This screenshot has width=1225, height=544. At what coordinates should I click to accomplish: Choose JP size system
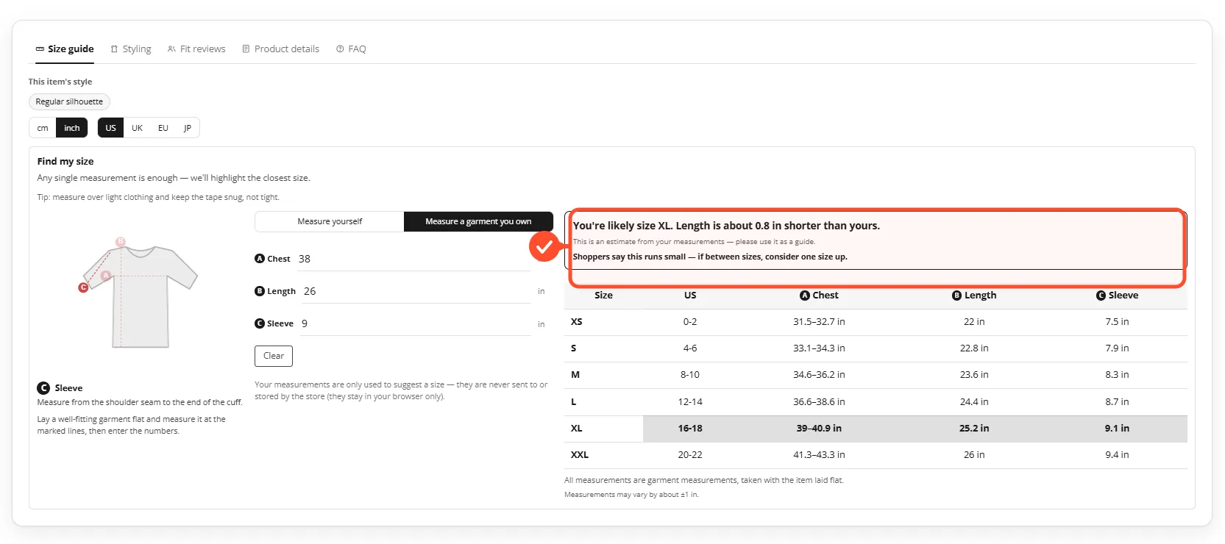[187, 128]
